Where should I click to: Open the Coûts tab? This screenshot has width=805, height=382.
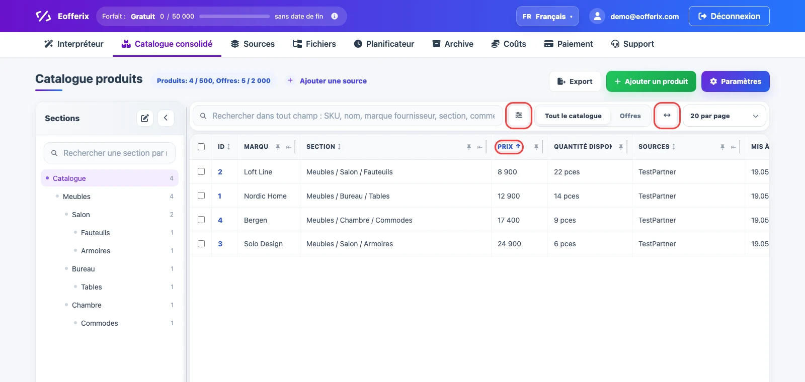pos(509,44)
